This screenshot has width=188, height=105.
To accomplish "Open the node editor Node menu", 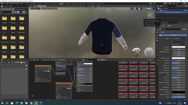I will point(56,60).
